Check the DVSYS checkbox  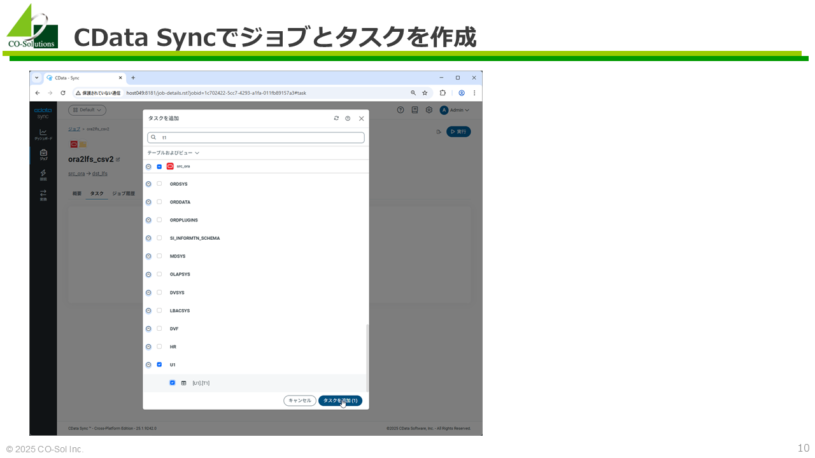click(159, 293)
